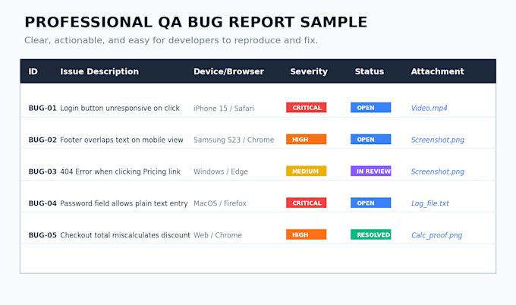Open the Video.mp4 attachment link

(429, 108)
